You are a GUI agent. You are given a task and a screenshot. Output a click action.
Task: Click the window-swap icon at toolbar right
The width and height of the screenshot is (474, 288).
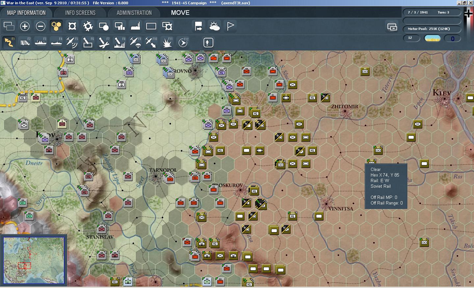(x=392, y=27)
